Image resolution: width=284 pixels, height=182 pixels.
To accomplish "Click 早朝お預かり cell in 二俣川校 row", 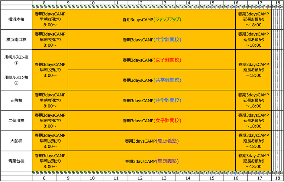I will pyautogui.click(x=50, y=121).
